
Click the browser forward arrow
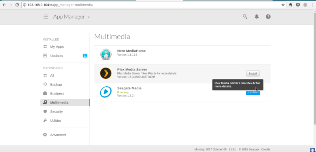click(x=11, y=5)
